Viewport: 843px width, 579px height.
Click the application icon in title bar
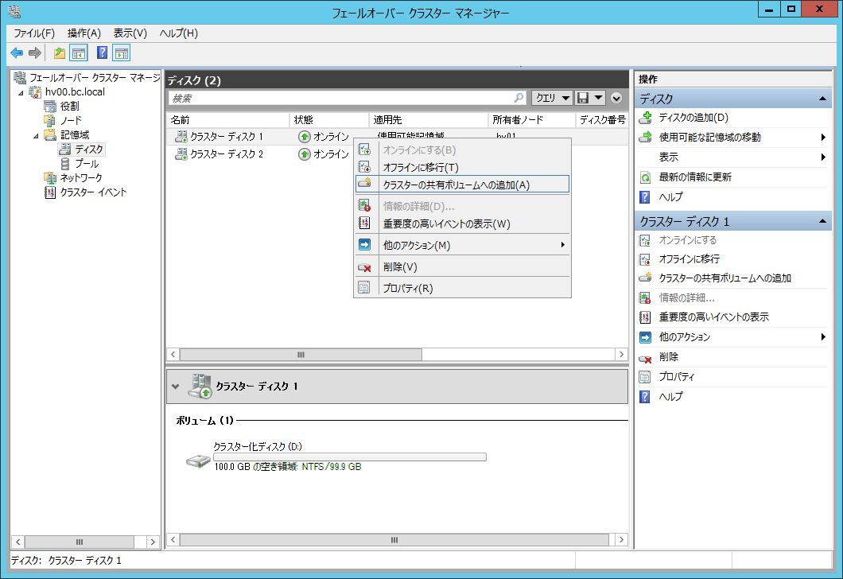14,11
